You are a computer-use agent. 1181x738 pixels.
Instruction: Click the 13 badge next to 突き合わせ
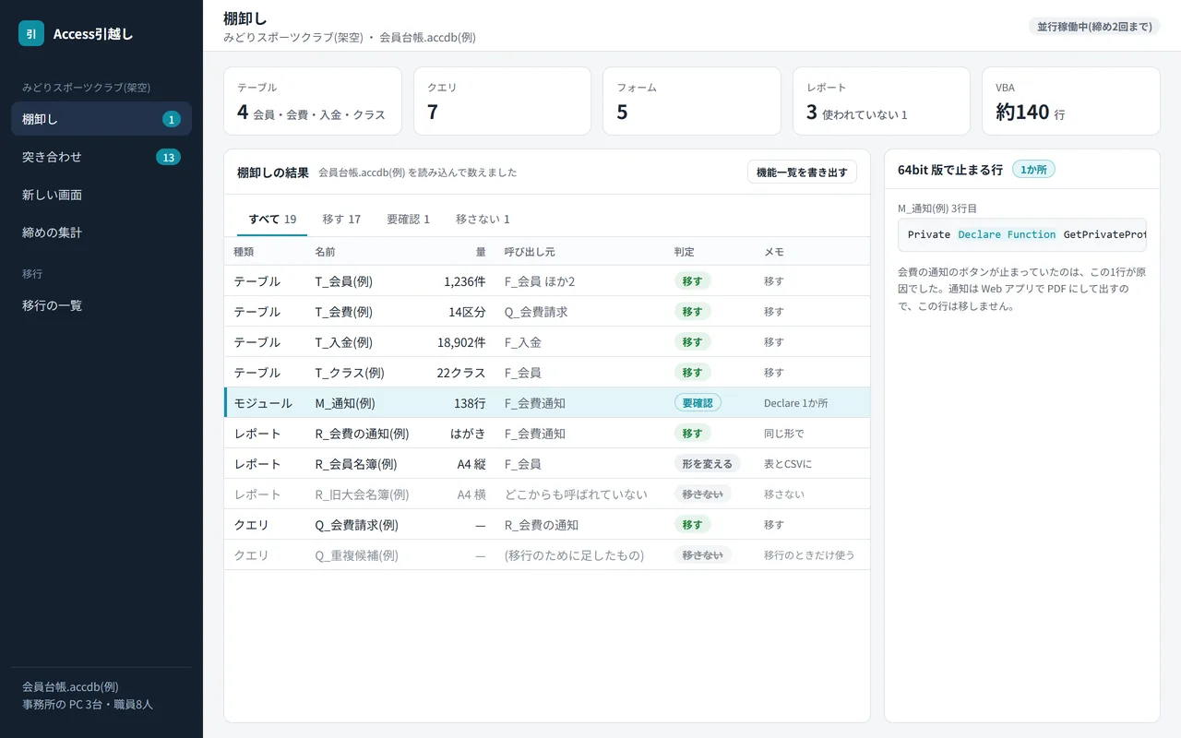click(168, 157)
